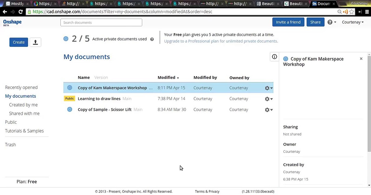371x195 pixels.
Task: Open gear menu for Copy of Kam Makerspace Workshop
Action: [269, 88]
